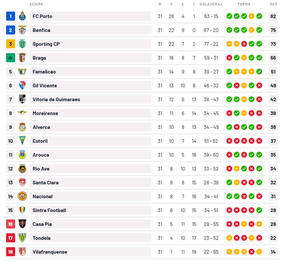
Task: Open the Gil Vicente crest icon
Action: [x=22, y=86]
